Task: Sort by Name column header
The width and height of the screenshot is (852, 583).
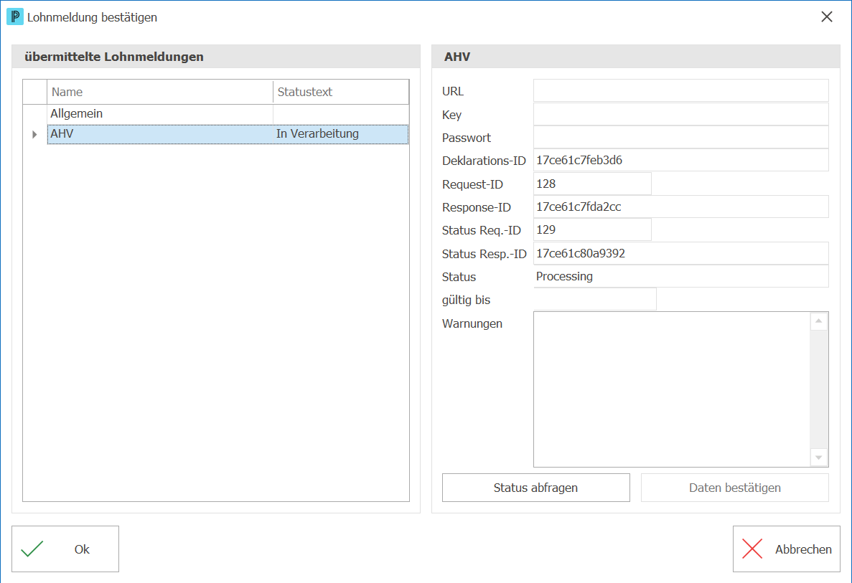Action: tap(160, 93)
